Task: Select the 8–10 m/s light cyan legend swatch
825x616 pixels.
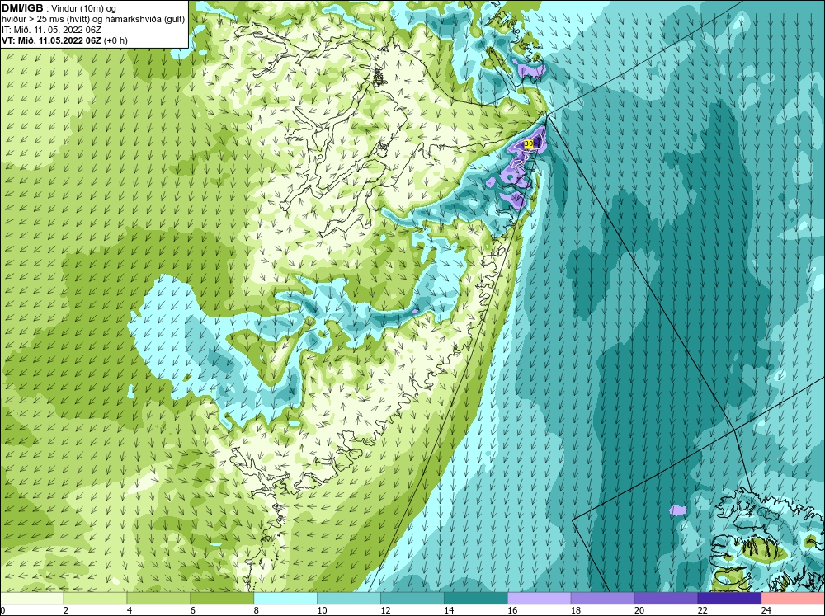Action: coord(285,599)
